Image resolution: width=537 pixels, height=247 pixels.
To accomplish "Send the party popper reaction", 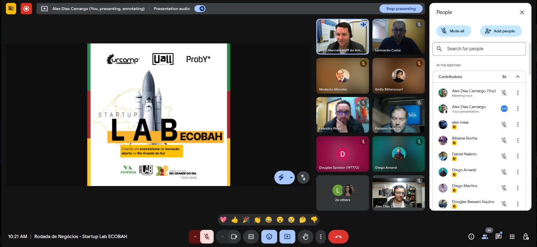I will tap(246, 219).
